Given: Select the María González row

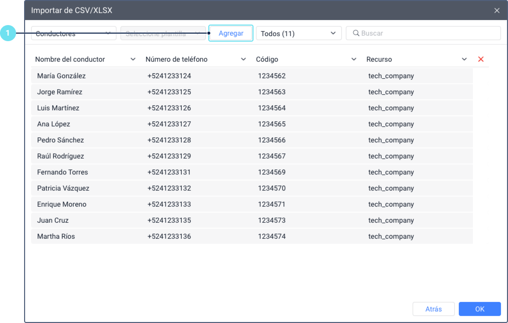Looking at the screenshot, I should pos(61,76).
